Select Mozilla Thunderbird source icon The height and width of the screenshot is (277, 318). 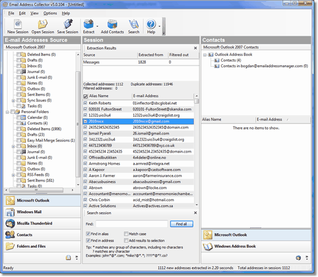pyautogui.click(x=10, y=224)
